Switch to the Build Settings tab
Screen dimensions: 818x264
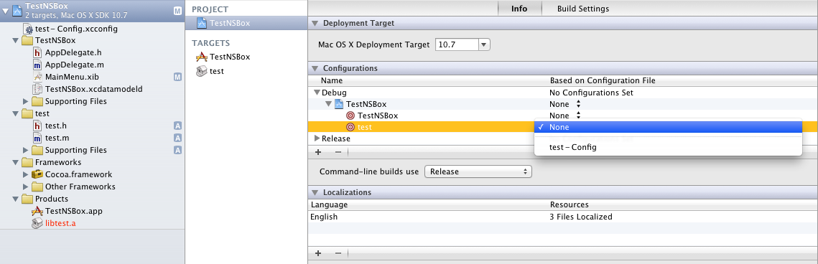[x=582, y=9]
